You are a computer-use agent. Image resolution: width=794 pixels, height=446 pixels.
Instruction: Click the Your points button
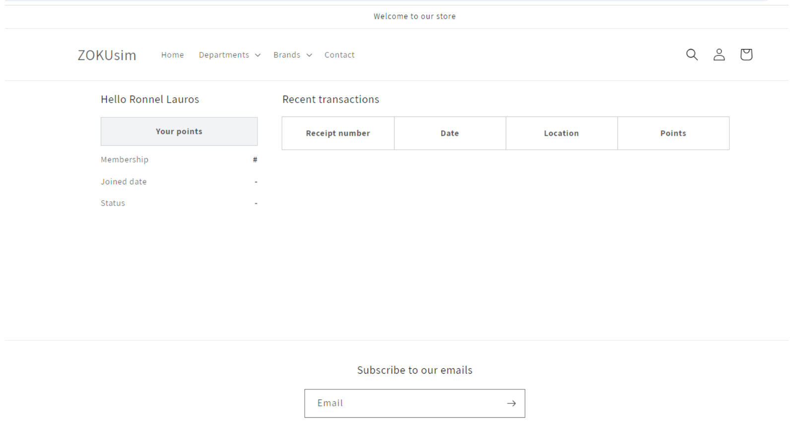(x=179, y=131)
